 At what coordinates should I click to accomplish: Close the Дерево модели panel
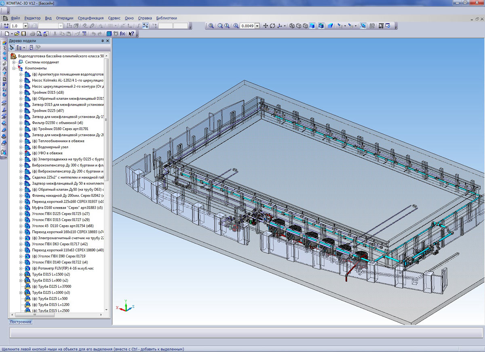108,41
